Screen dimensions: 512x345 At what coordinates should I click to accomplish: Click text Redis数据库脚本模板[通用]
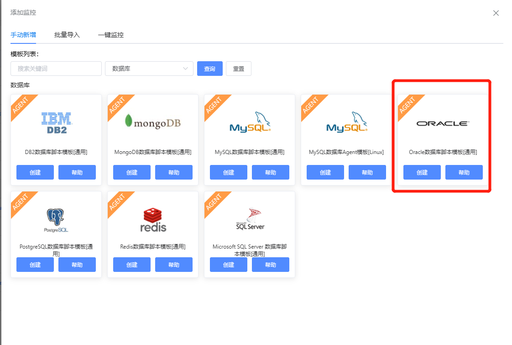click(x=153, y=247)
